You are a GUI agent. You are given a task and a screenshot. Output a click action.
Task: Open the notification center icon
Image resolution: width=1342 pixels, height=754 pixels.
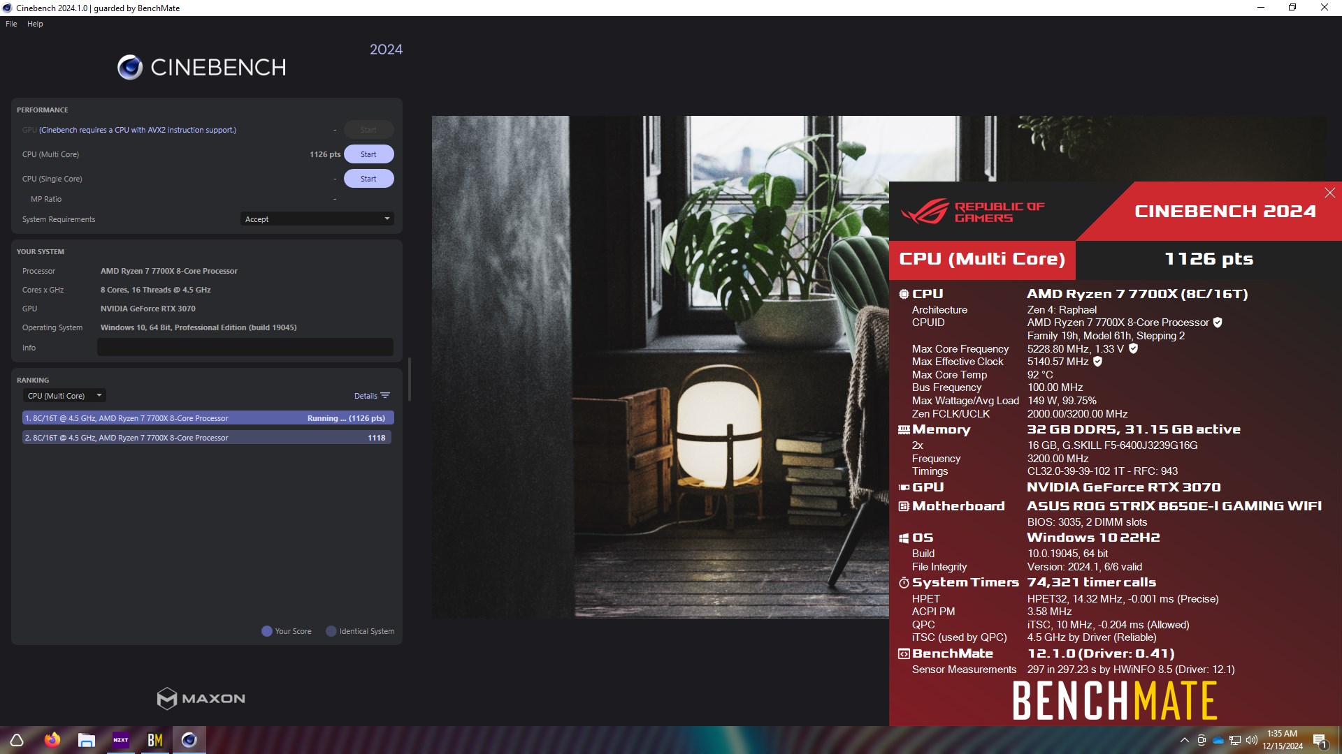(x=1320, y=740)
